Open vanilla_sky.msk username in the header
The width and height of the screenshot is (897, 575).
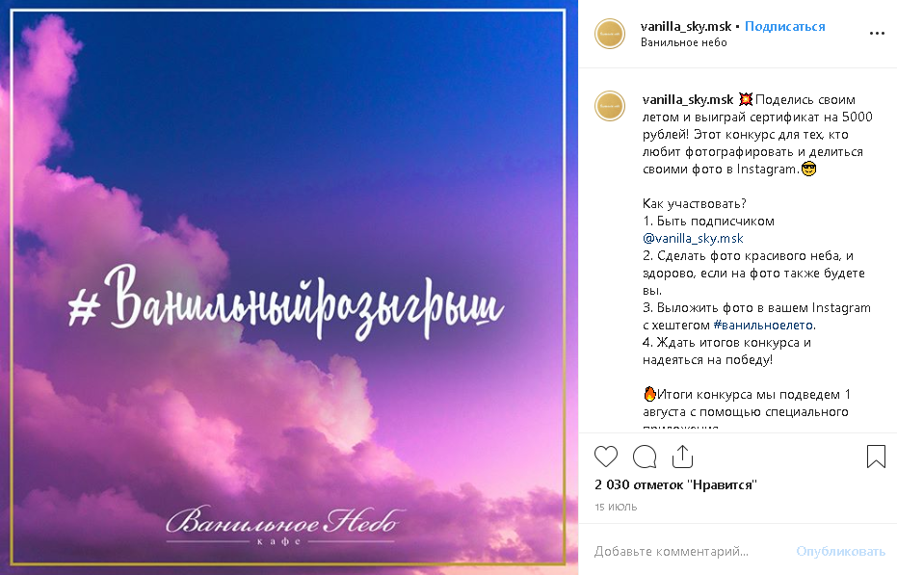[x=686, y=26]
